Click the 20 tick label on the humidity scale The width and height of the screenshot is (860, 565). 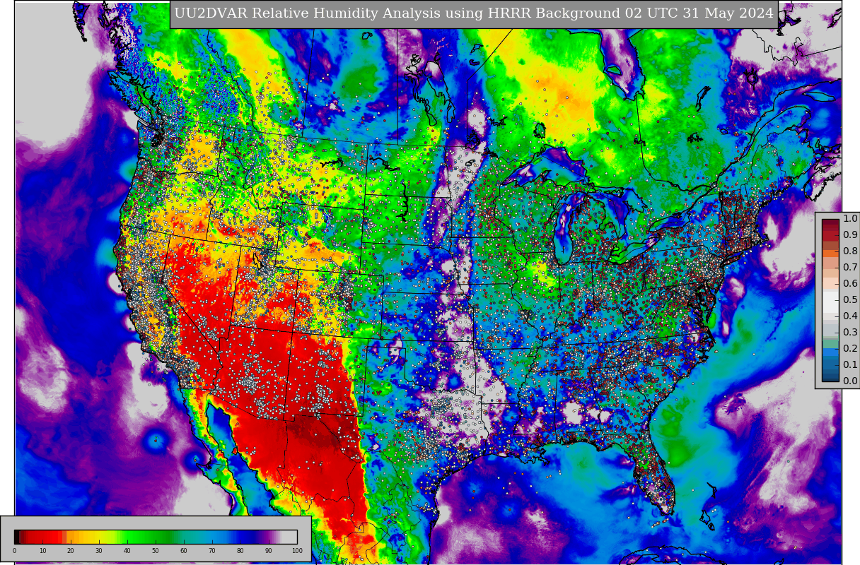(71, 551)
